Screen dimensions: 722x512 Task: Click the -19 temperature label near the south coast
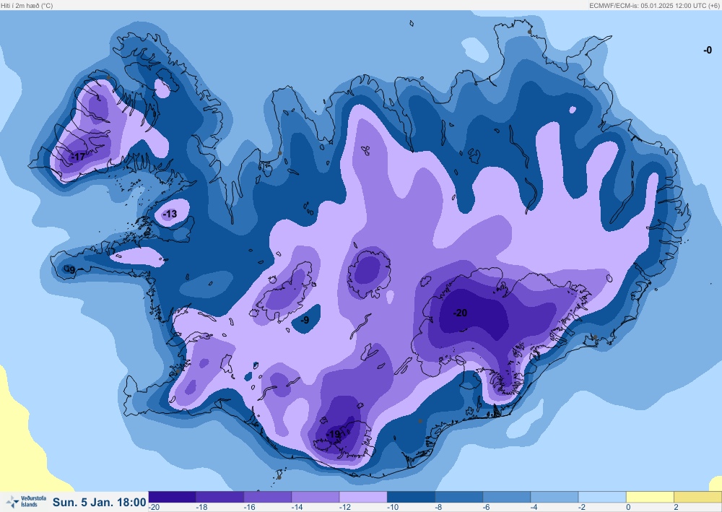334,434
